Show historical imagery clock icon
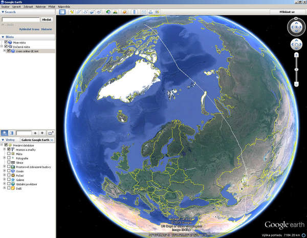307x238 pixels. click(108, 12)
